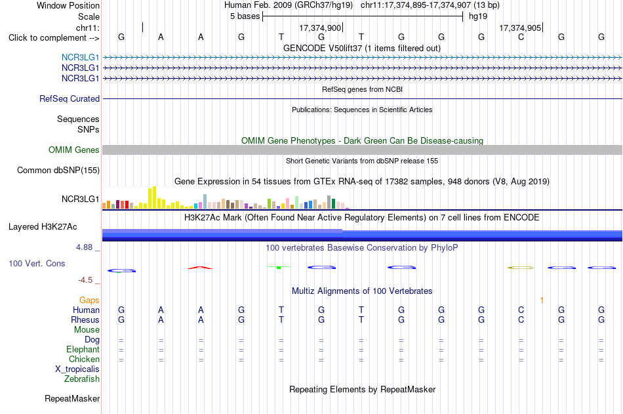The image size is (623, 414).
Task: Click the light blue NCR3LG1 transcript label
Action: tap(80, 57)
